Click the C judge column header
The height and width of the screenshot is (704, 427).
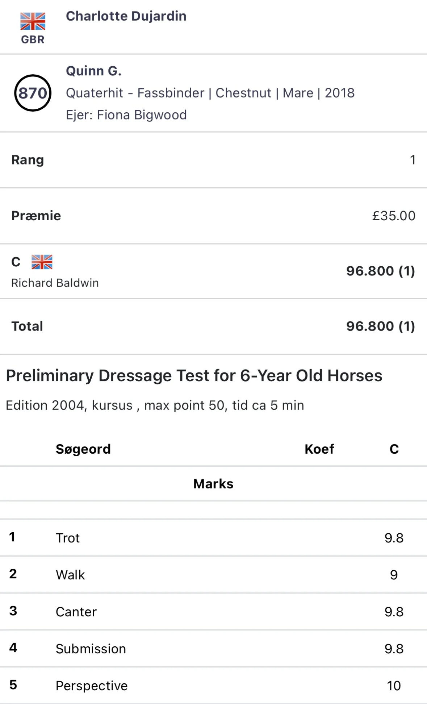(x=394, y=449)
